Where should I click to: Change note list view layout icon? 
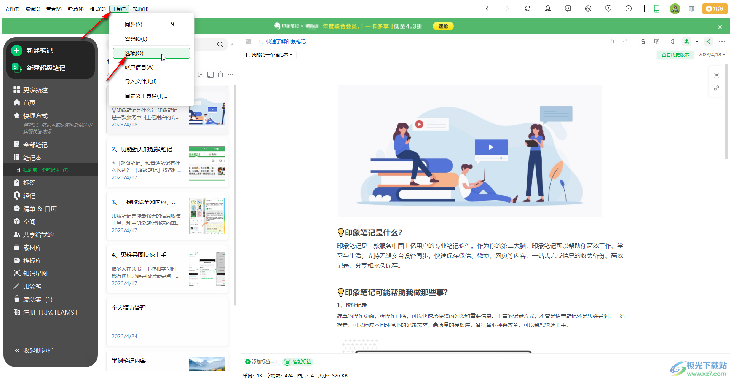click(211, 74)
